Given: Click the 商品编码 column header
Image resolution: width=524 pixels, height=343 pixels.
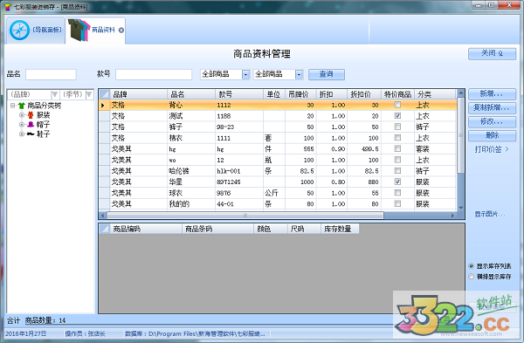Looking at the screenshot, I should (146, 229).
